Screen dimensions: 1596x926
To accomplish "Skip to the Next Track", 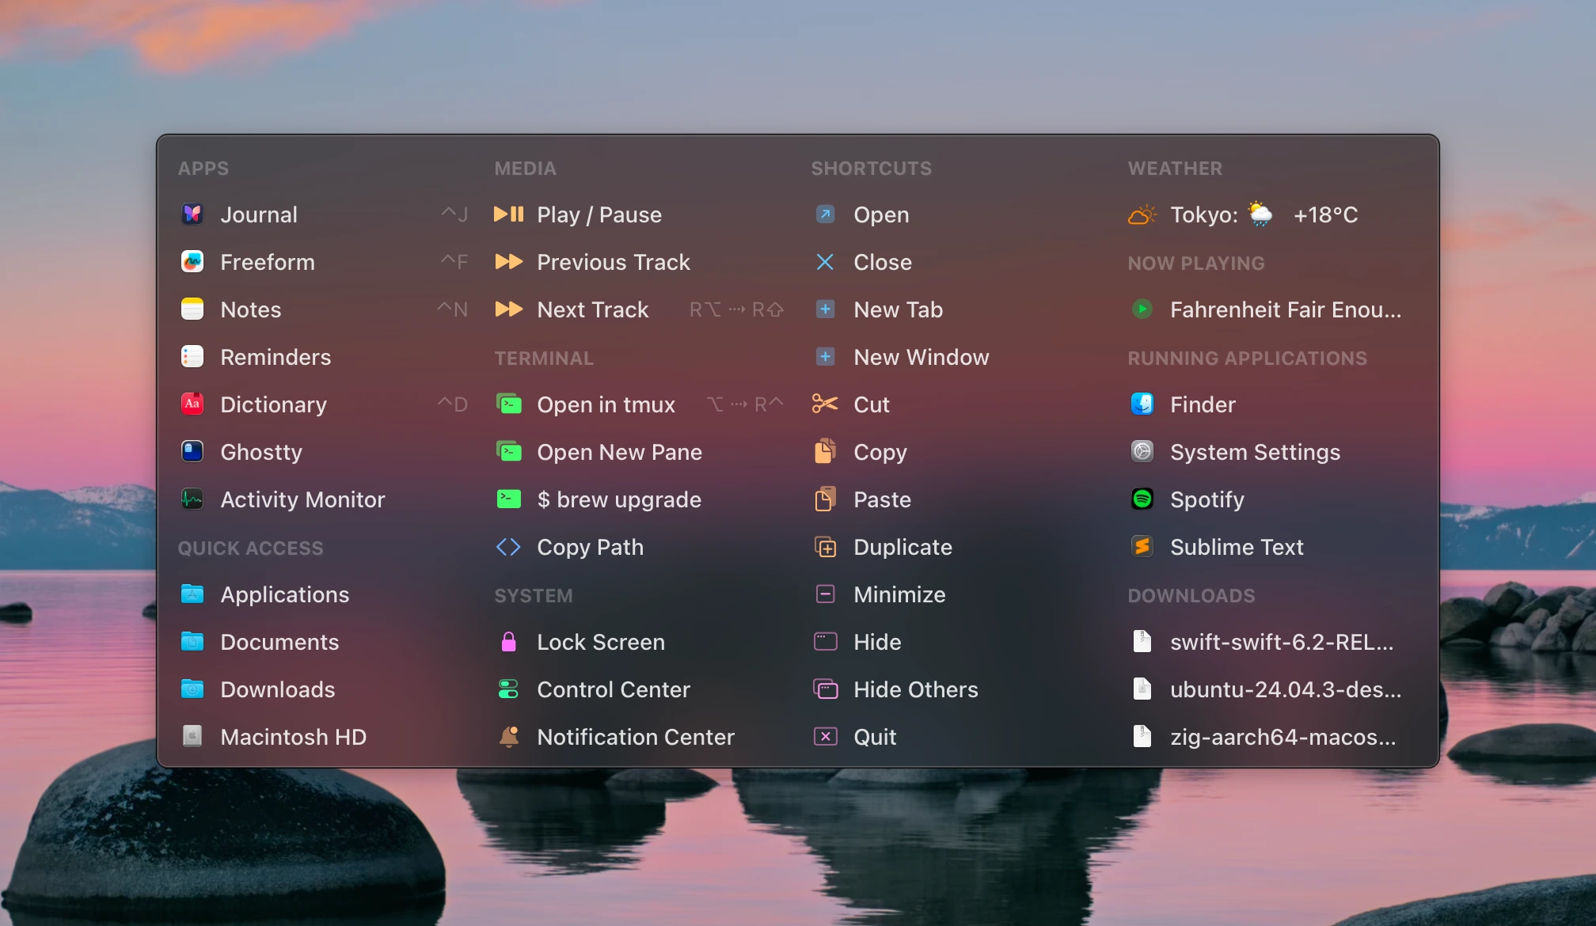I will point(593,309).
